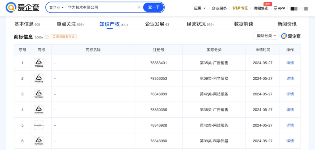Open the 经营状况 tab

coord(200,24)
